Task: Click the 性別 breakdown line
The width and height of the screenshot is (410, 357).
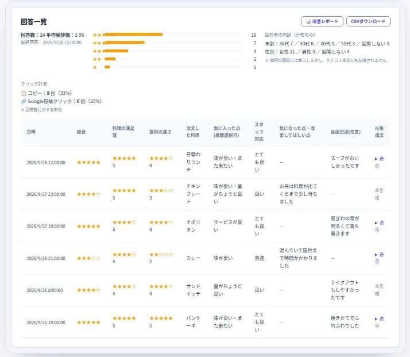Action: click(x=307, y=52)
